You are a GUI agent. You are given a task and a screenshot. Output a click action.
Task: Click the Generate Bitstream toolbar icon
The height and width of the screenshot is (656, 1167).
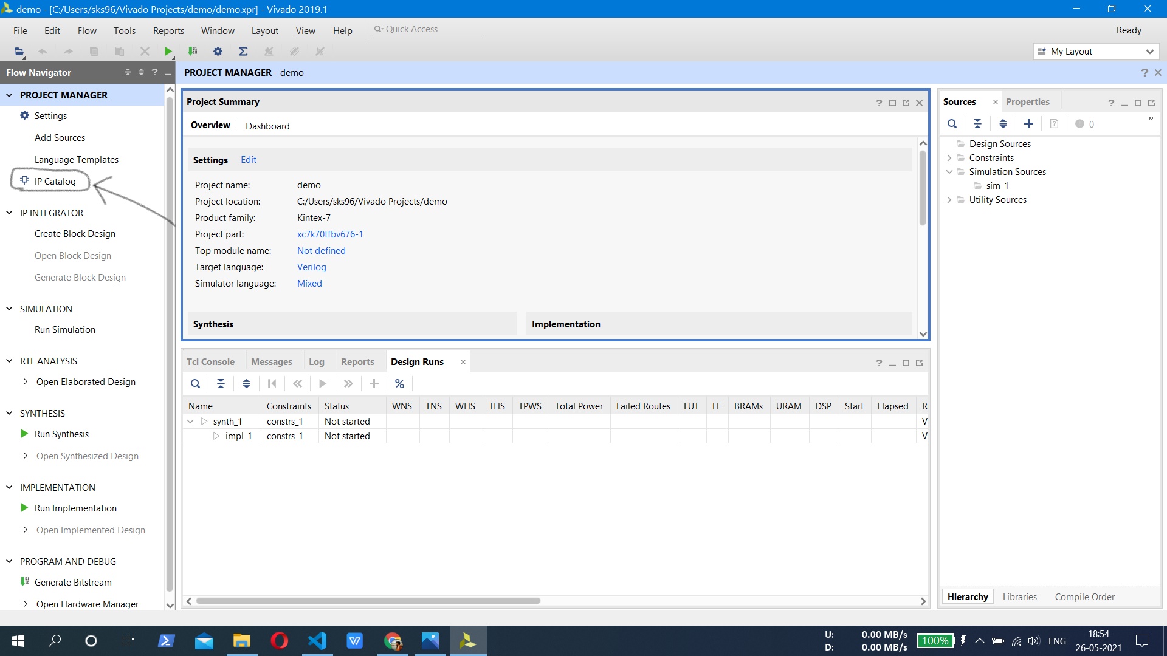coord(193,52)
